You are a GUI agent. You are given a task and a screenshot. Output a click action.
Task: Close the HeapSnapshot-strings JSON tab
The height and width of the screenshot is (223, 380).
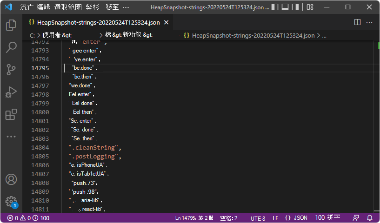coord(166,22)
